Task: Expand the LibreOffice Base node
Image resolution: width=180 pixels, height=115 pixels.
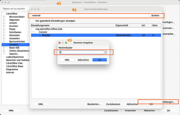Action: [4, 66]
